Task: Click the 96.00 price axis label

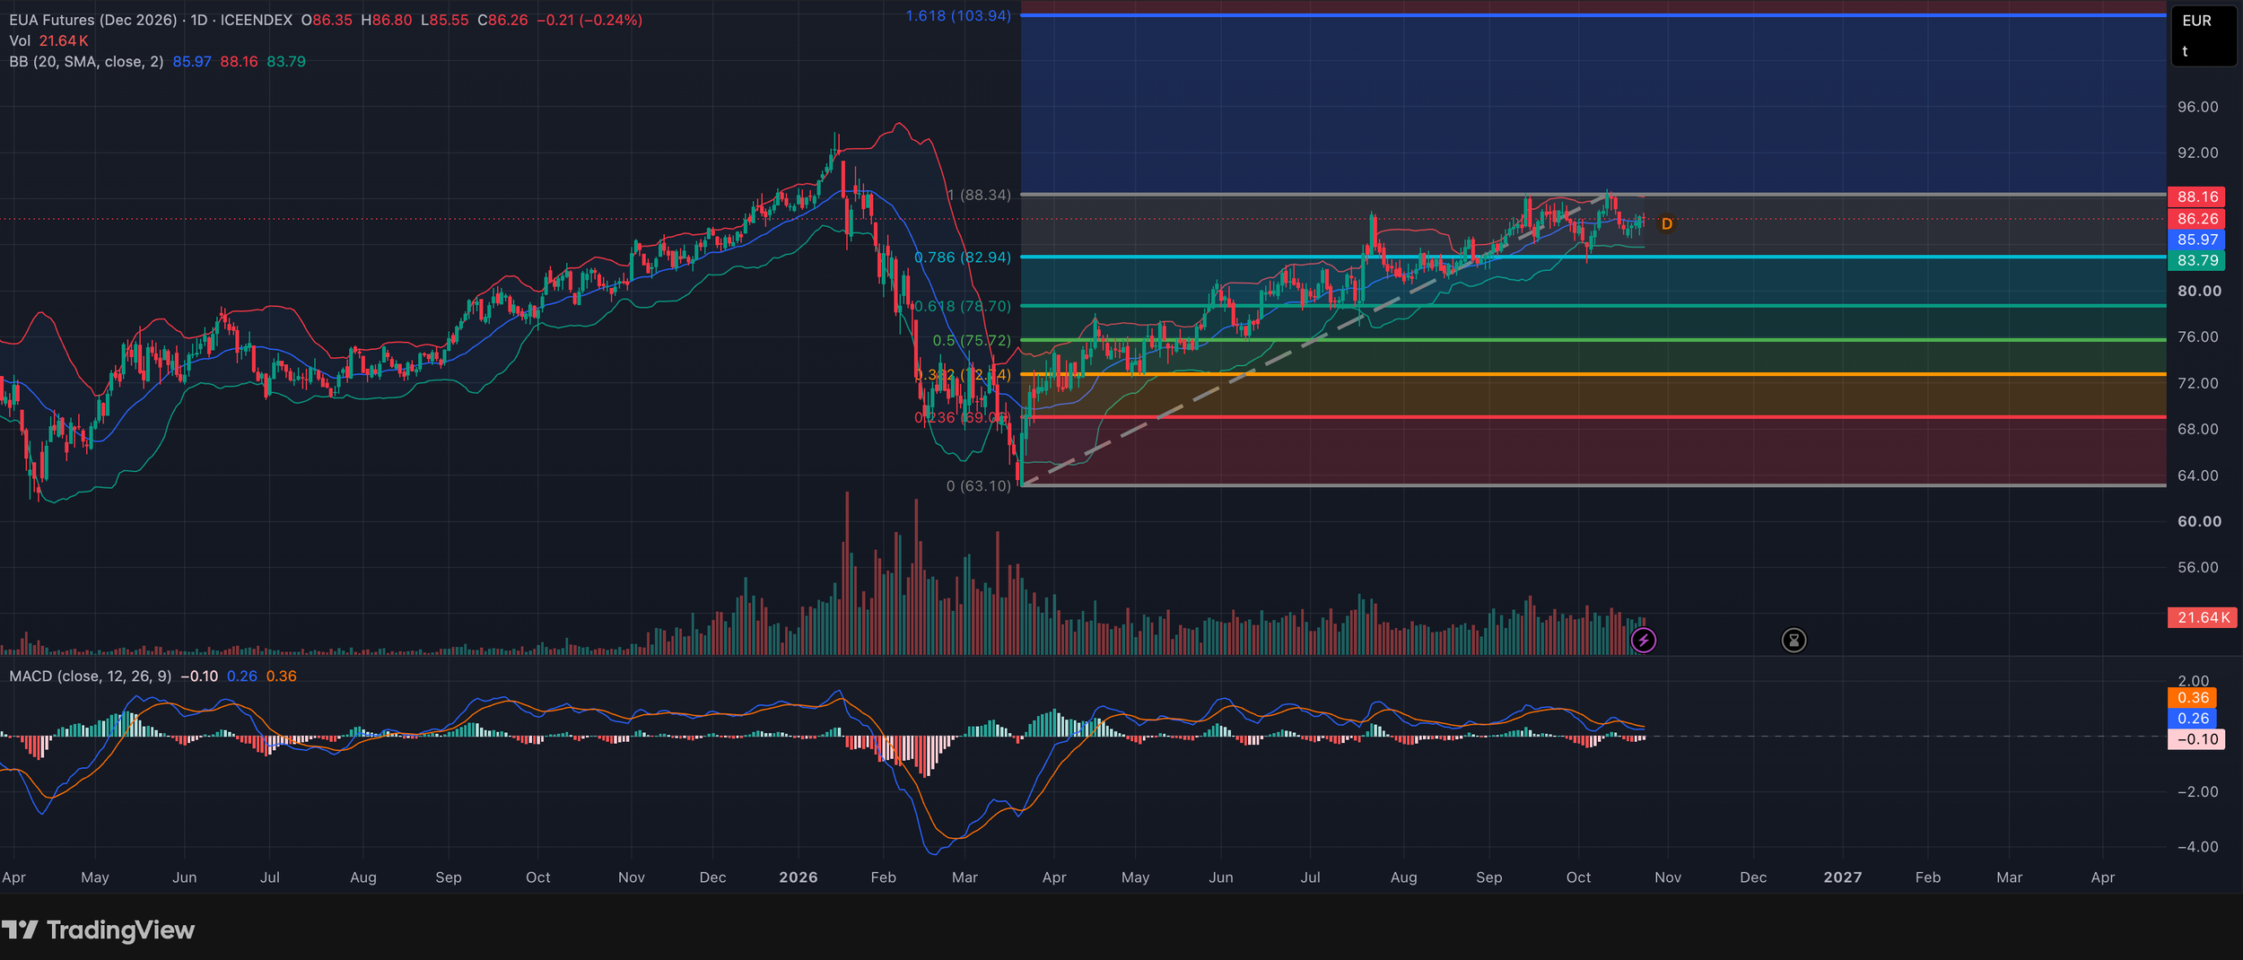Action: tap(2197, 107)
